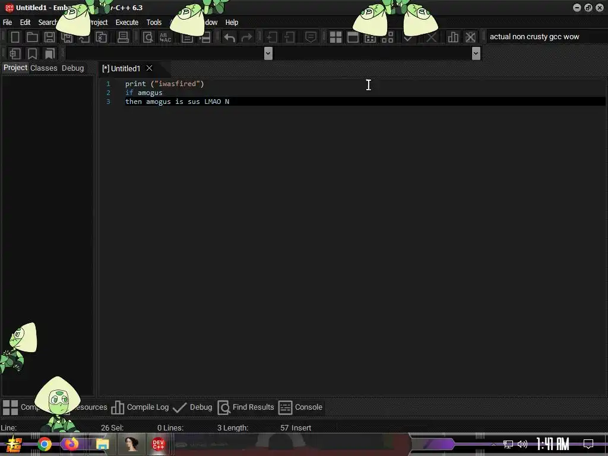Open the Edit menu
Viewport: 608px width, 456px height.
25,23
